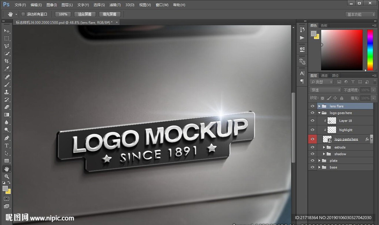Select the Path Selection tool
This screenshot has height=225, width=379.
point(7,153)
